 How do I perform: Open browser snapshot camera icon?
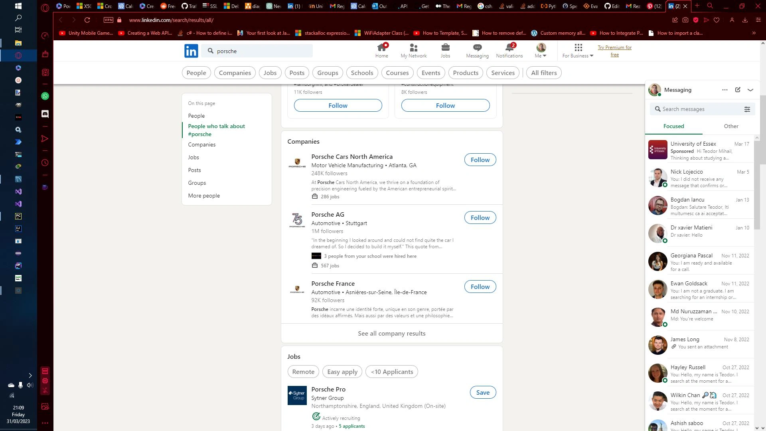[685, 20]
